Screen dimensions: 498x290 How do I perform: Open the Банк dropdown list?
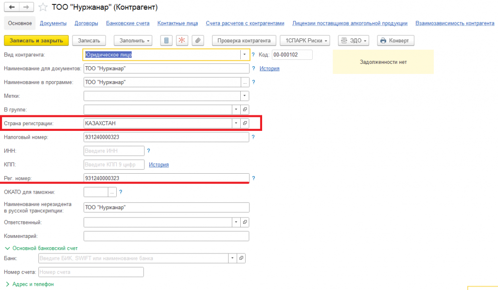pos(232,258)
